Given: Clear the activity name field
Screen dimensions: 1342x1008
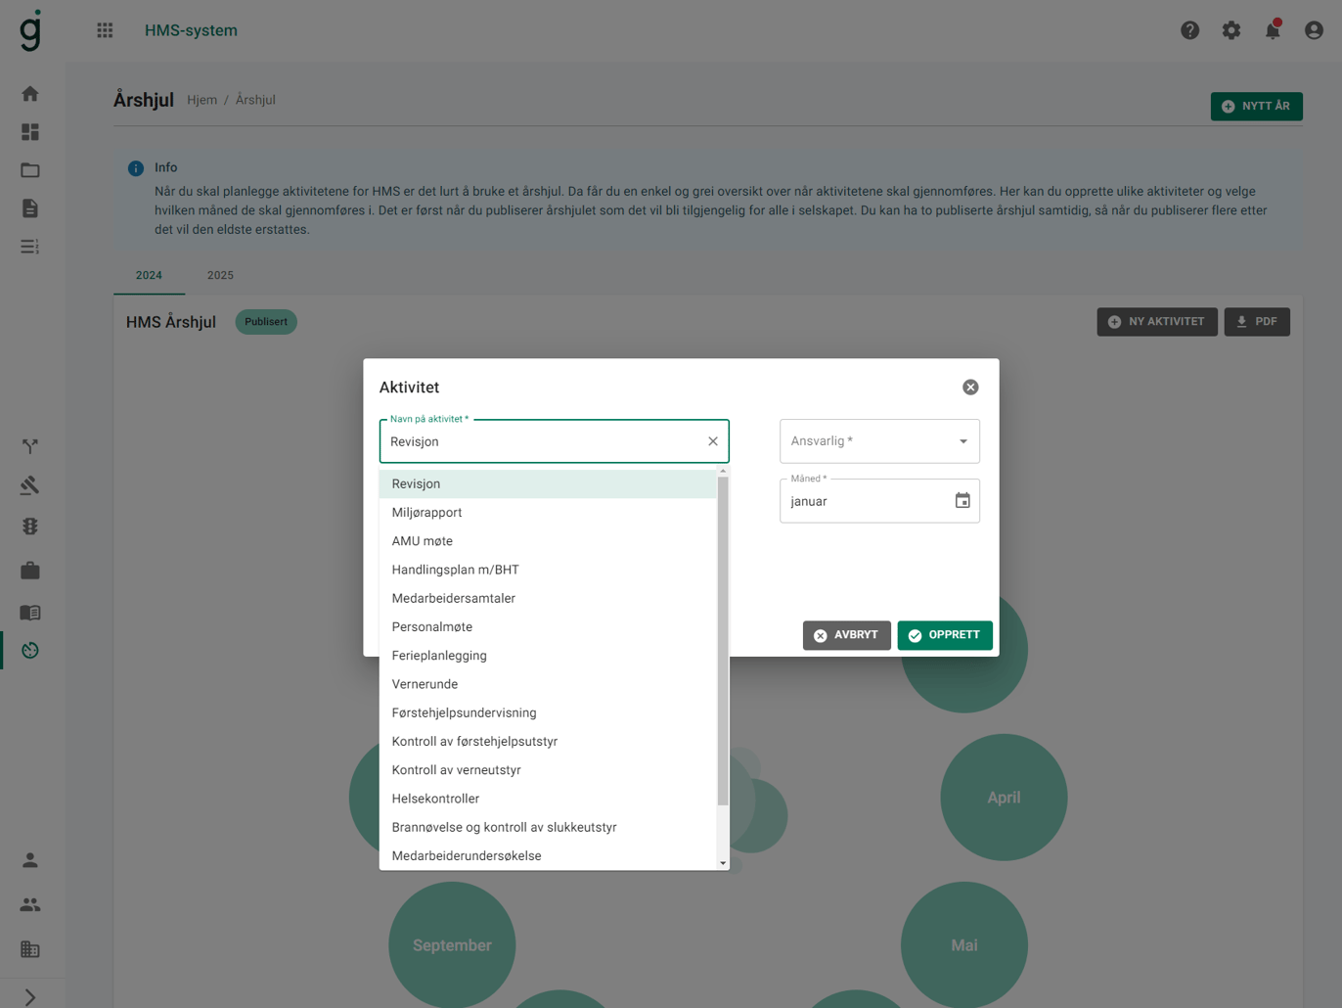Looking at the screenshot, I should click(713, 441).
